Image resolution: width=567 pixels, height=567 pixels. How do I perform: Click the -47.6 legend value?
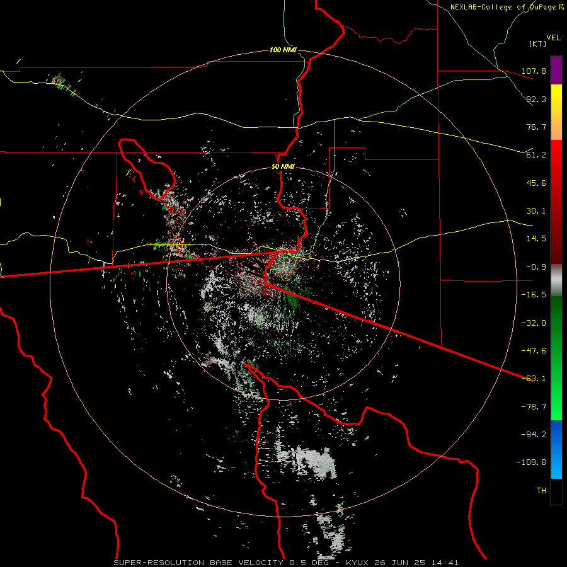(534, 351)
